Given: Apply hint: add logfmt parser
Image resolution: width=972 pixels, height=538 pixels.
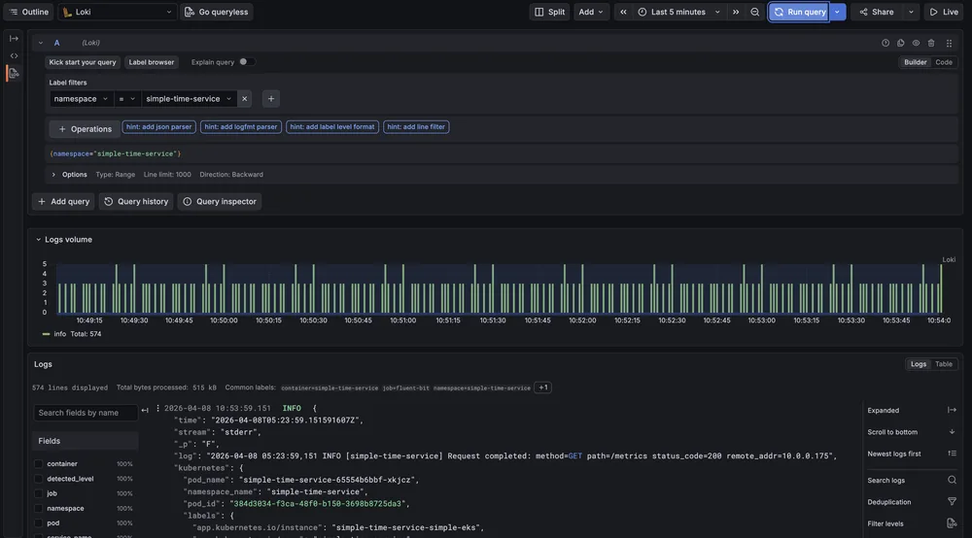Looking at the screenshot, I should coord(240,127).
